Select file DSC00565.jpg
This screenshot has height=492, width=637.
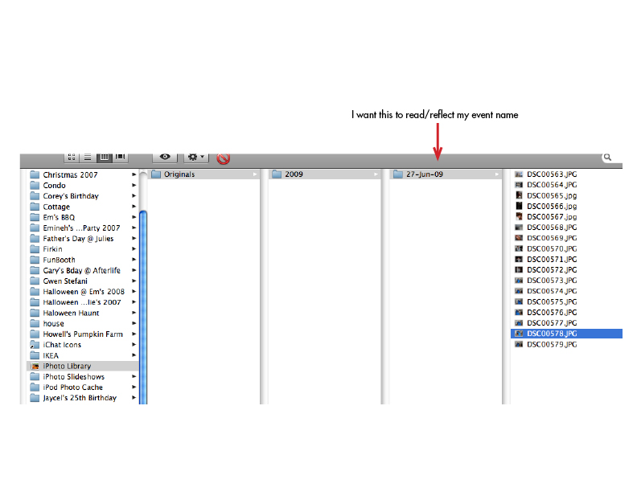(566, 195)
